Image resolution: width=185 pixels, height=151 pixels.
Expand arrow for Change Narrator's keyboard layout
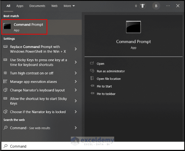(76, 90)
